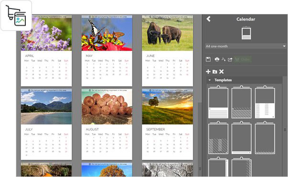
Task: Click the AUGUST month title
Action: pyautogui.click(x=92, y=129)
